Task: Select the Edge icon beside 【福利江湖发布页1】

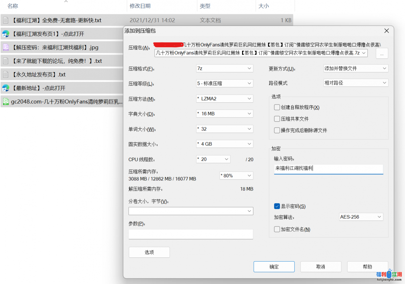Action: [5, 34]
